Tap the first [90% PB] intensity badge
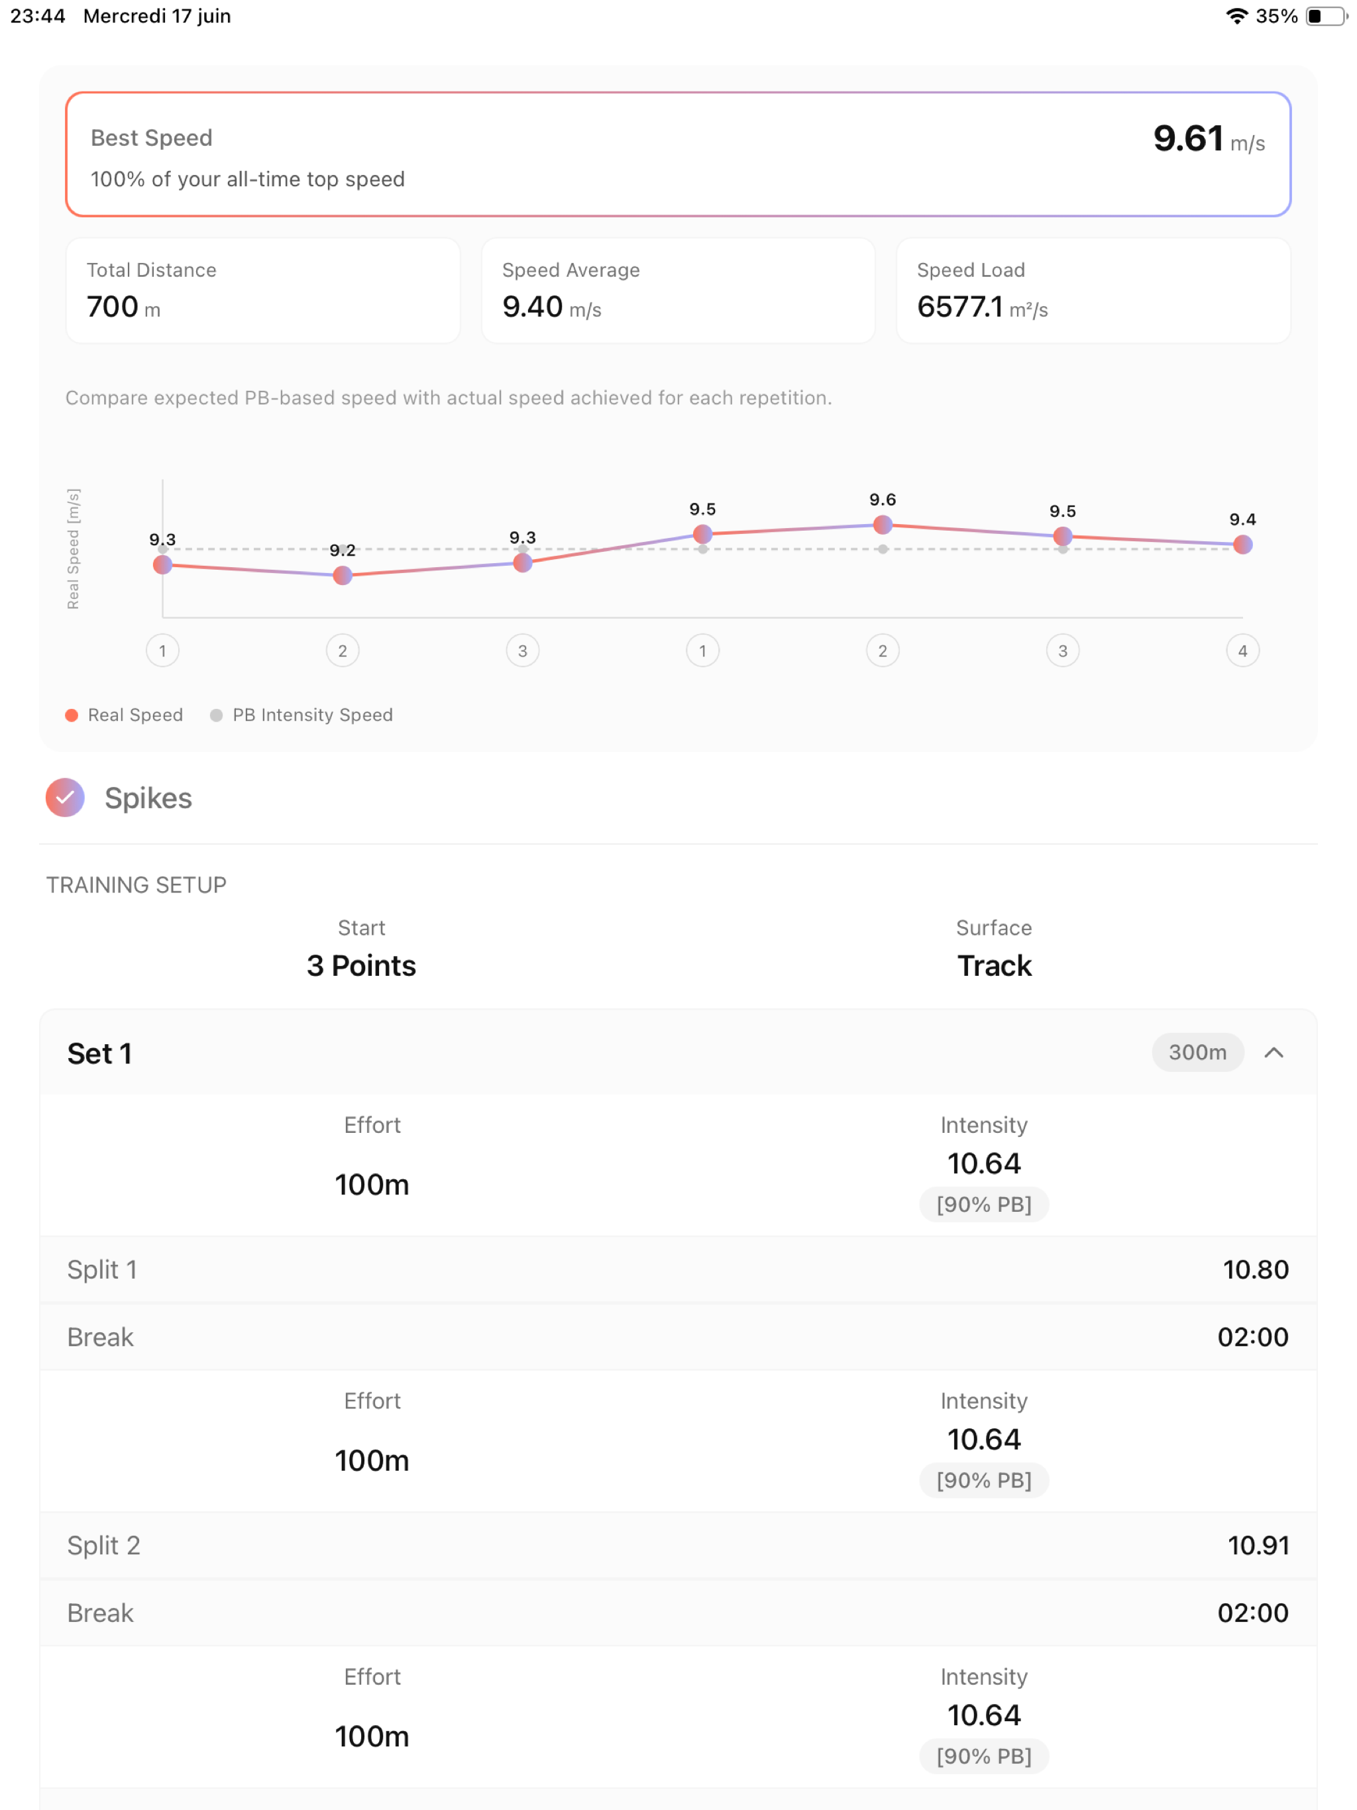1357x1810 pixels. coord(984,1204)
